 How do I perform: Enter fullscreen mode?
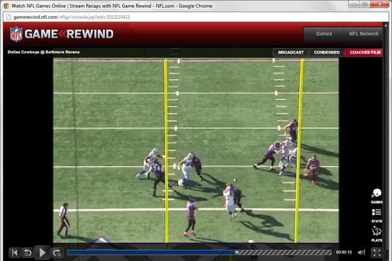377,253
